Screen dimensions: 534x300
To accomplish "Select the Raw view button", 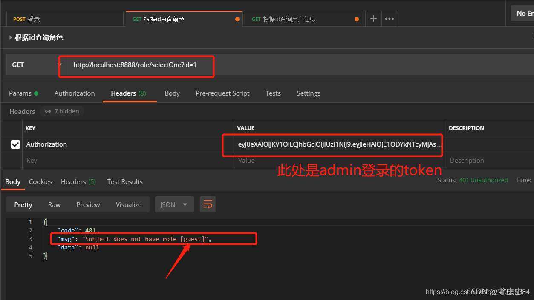I will click(x=54, y=204).
